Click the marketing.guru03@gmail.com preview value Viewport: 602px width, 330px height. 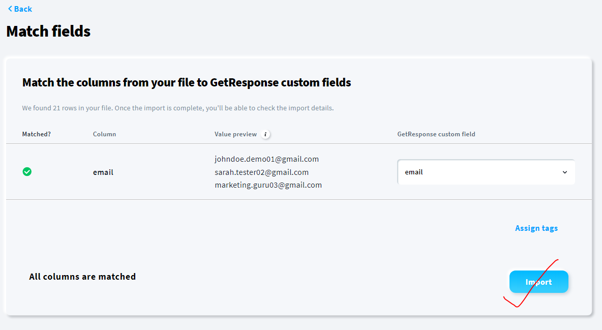click(268, 185)
